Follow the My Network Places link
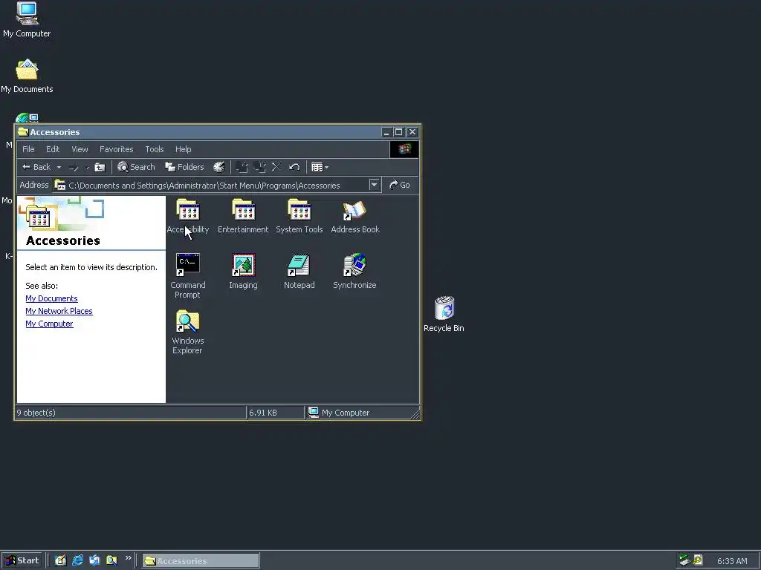The width and height of the screenshot is (761, 570). pos(59,311)
